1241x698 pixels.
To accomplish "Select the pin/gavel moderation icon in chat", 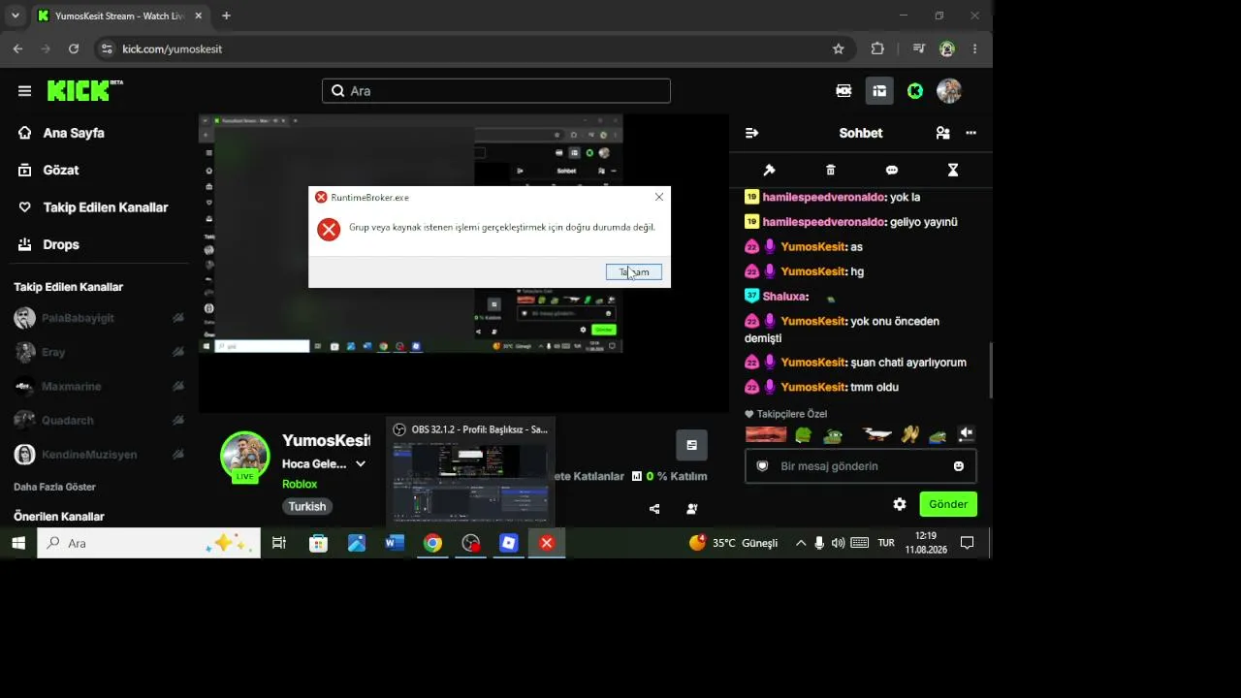I will click(x=770, y=170).
